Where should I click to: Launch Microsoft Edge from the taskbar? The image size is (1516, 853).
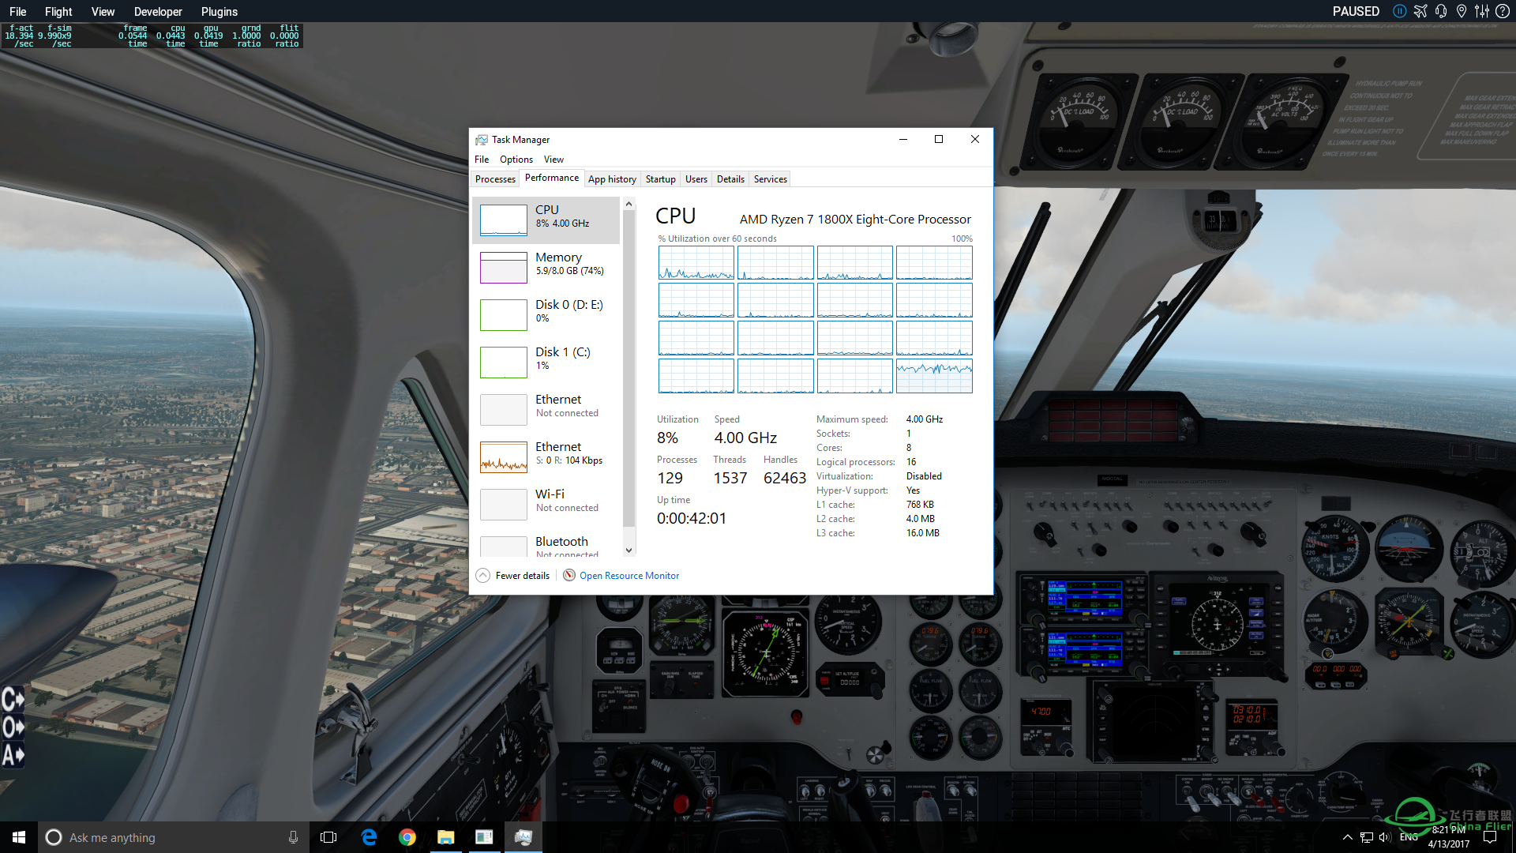coord(369,837)
